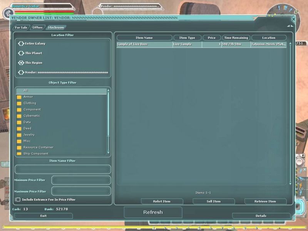308x231 pixels.
Task: Select the Jewelry folder icon
Action: click(19, 135)
